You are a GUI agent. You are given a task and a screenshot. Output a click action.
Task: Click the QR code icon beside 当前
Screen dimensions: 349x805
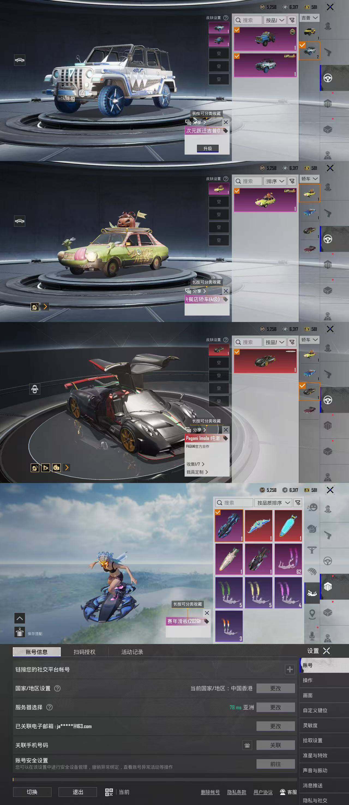pos(109,792)
